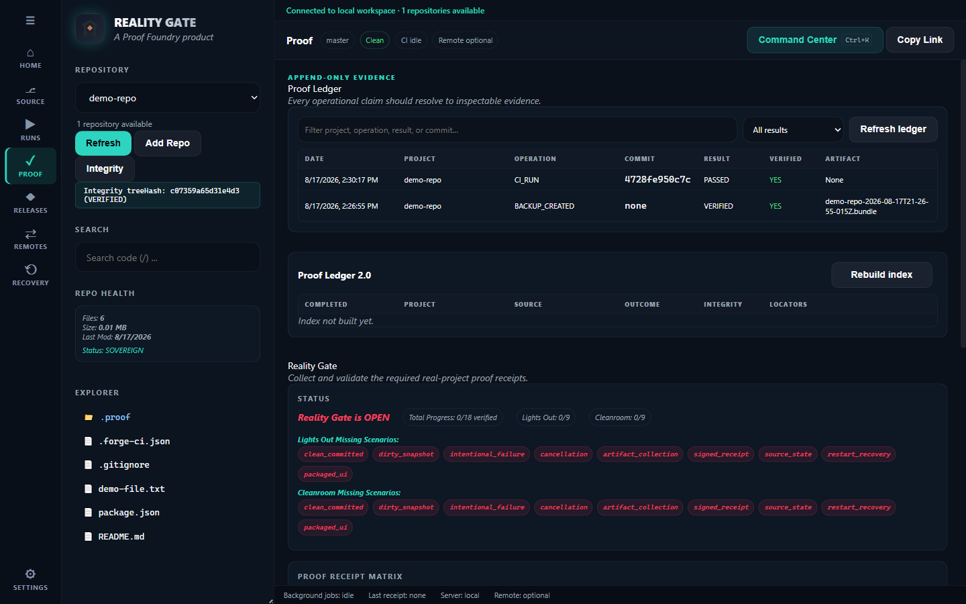Open package.json in explorer
966x604 pixels.
pyautogui.click(x=129, y=512)
